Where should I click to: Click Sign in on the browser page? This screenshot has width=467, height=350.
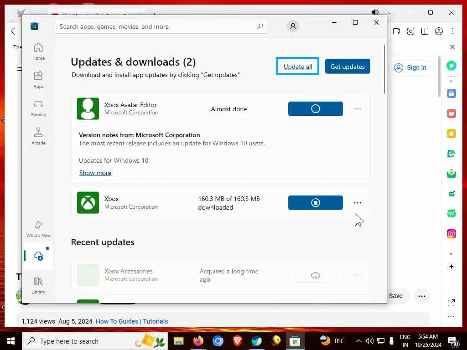click(x=411, y=67)
